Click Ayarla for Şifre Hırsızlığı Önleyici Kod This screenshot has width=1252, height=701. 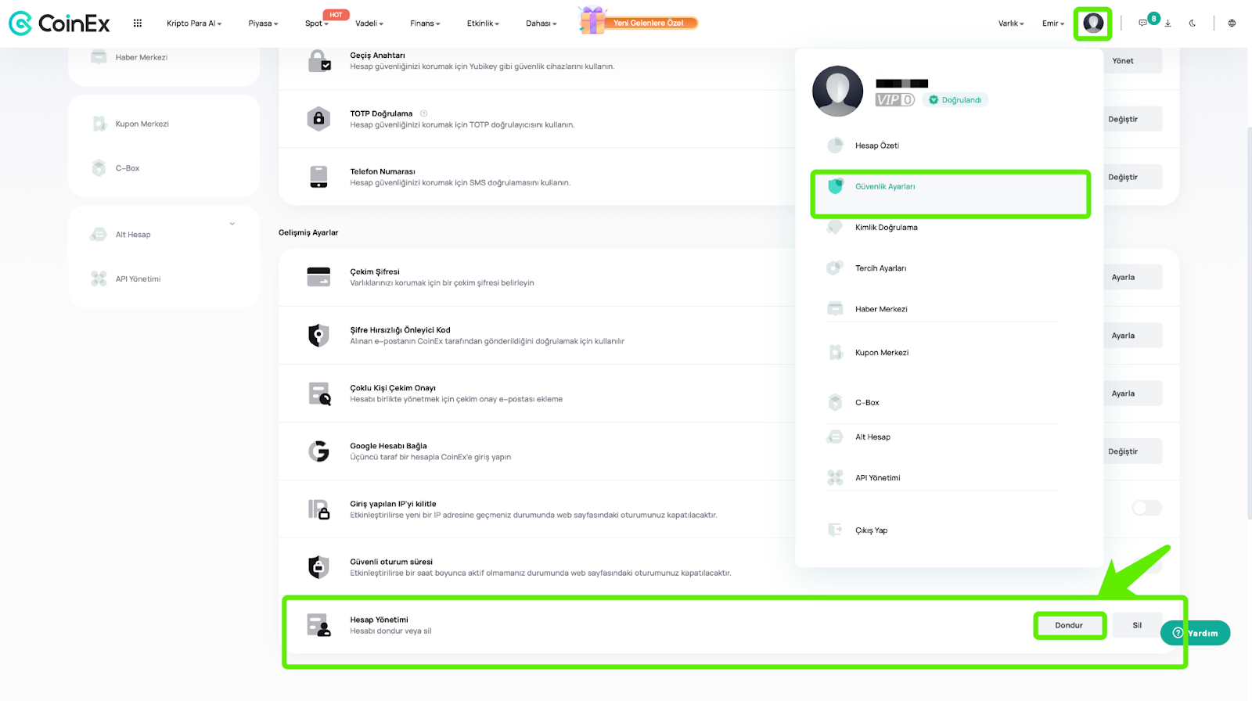point(1123,335)
